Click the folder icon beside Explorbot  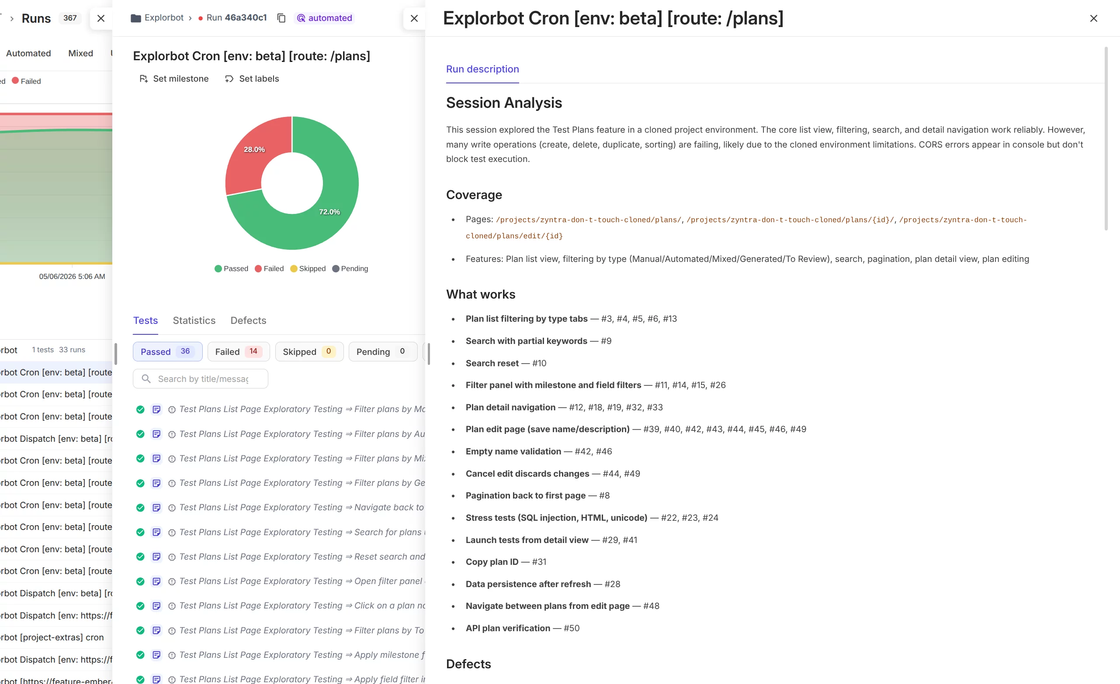click(x=135, y=18)
